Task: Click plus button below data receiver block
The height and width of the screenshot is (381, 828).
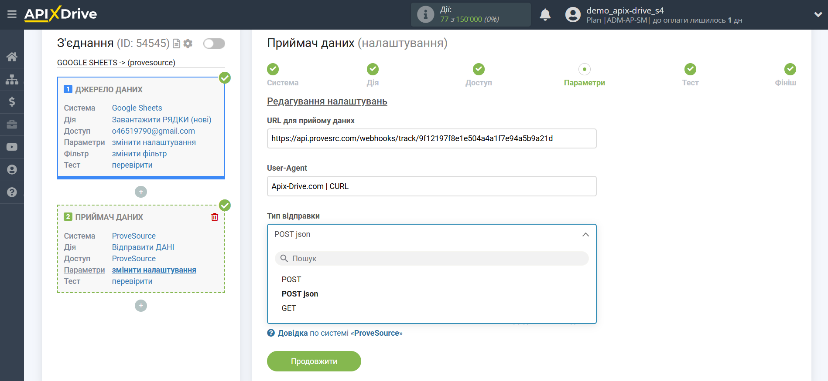Action: (x=141, y=306)
